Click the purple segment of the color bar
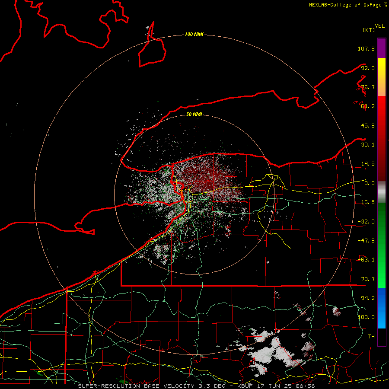This screenshot has height=389, width=389. tap(382, 48)
